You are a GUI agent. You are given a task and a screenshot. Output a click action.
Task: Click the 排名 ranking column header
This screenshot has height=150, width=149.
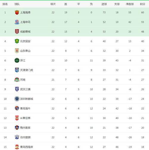5,4
